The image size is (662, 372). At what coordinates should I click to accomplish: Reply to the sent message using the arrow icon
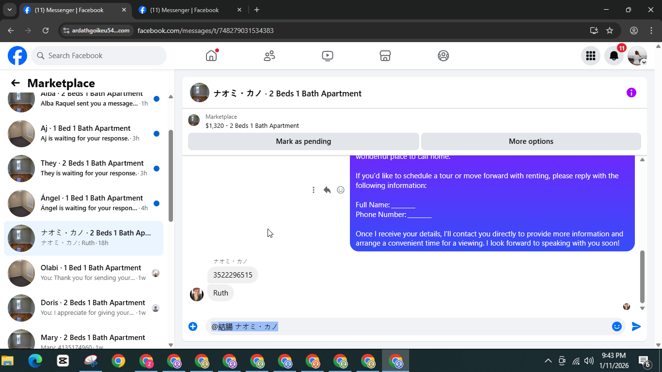pos(327,190)
